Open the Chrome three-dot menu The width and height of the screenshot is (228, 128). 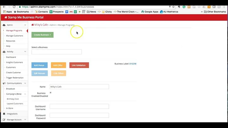(x=224, y=7)
